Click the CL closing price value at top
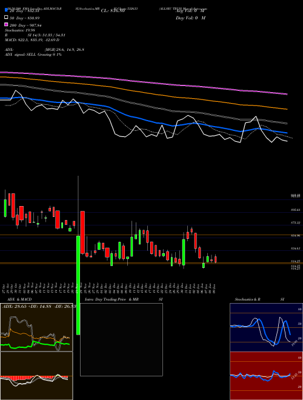The height and width of the screenshot is (400, 303). coord(113,11)
